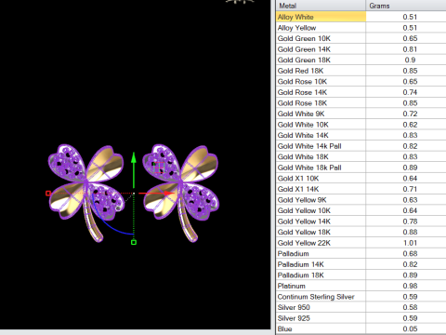
Task: Select the Palladium 18K row
Action: [x=361, y=275]
